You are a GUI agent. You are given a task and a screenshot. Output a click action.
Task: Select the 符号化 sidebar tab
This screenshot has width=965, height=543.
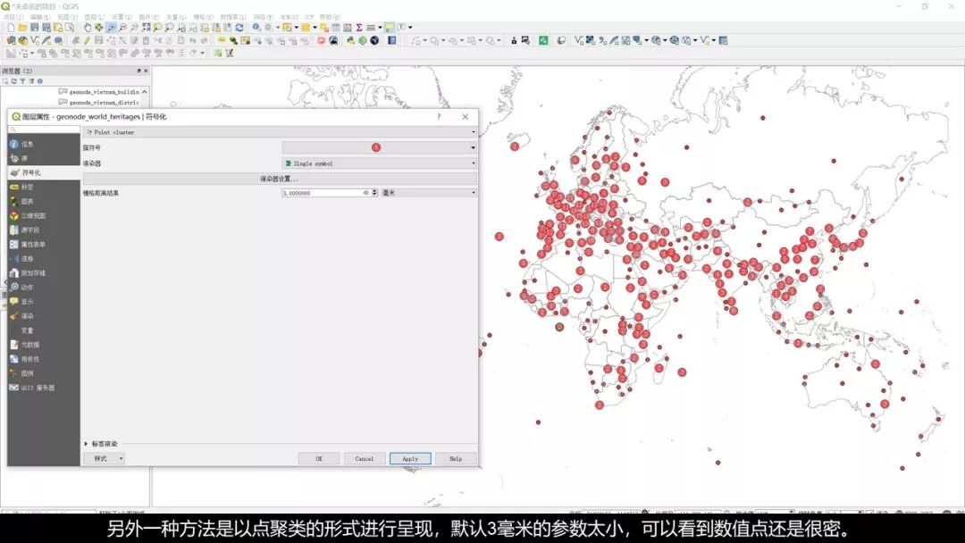[44, 172]
